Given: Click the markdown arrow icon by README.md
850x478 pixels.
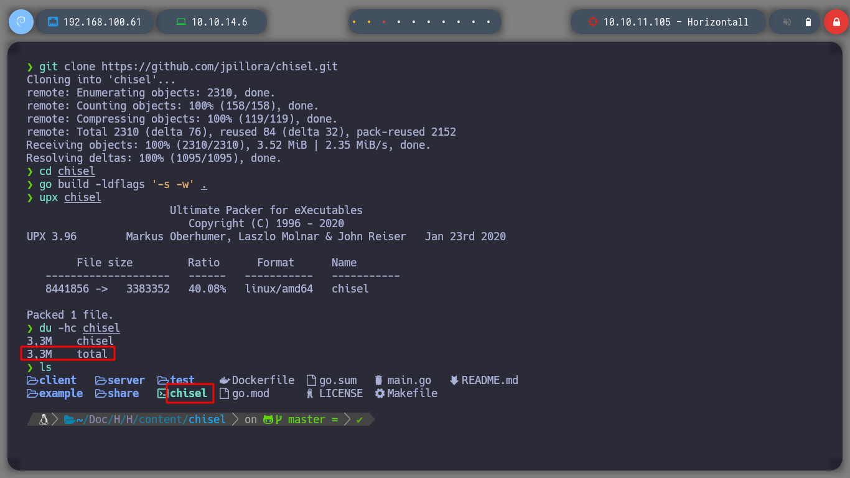Looking at the screenshot, I should [x=454, y=380].
